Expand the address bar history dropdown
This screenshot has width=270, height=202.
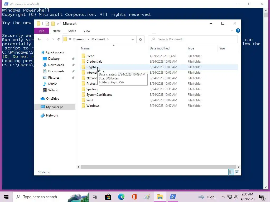click(132, 39)
